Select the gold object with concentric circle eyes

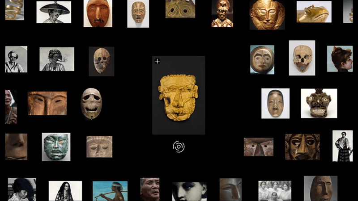(x=180, y=9)
